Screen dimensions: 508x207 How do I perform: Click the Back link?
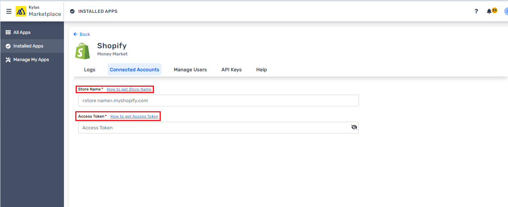point(82,34)
